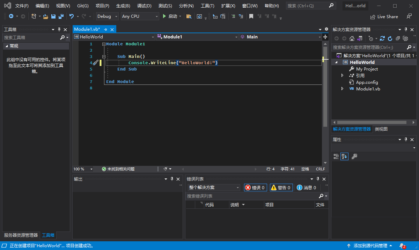This screenshot has width=419, height=250.
Task: Click the 启动 start button
Action: pyautogui.click(x=170, y=16)
